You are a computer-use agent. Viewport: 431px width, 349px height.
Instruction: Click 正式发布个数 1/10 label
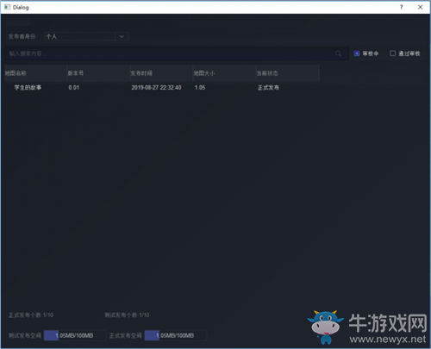point(31,315)
